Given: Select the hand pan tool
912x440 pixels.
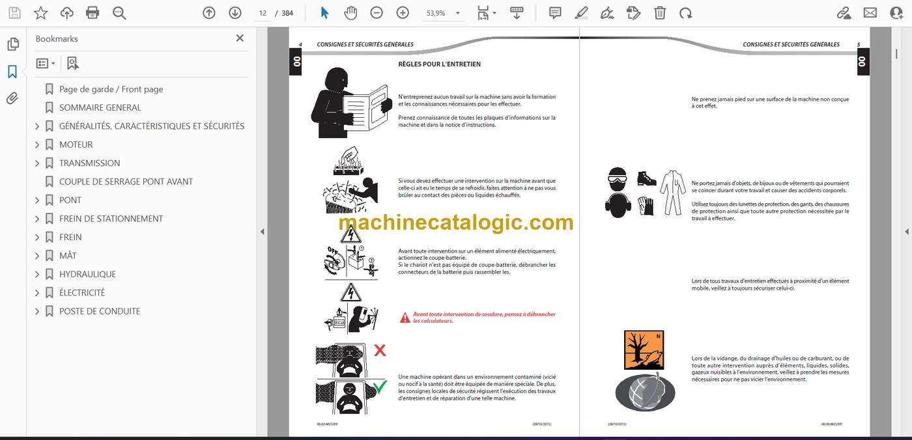Looking at the screenshot, I should tap(350, 12).
